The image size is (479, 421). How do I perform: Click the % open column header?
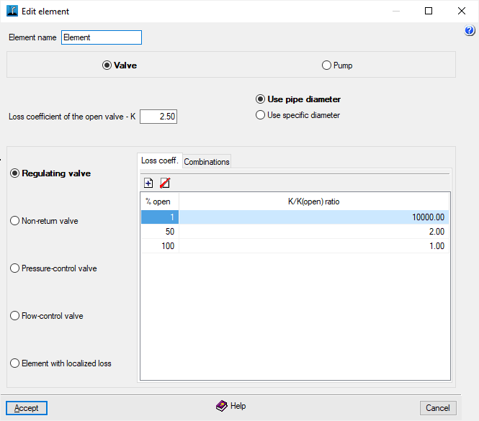pyautogui.click(x=160, y=202)
